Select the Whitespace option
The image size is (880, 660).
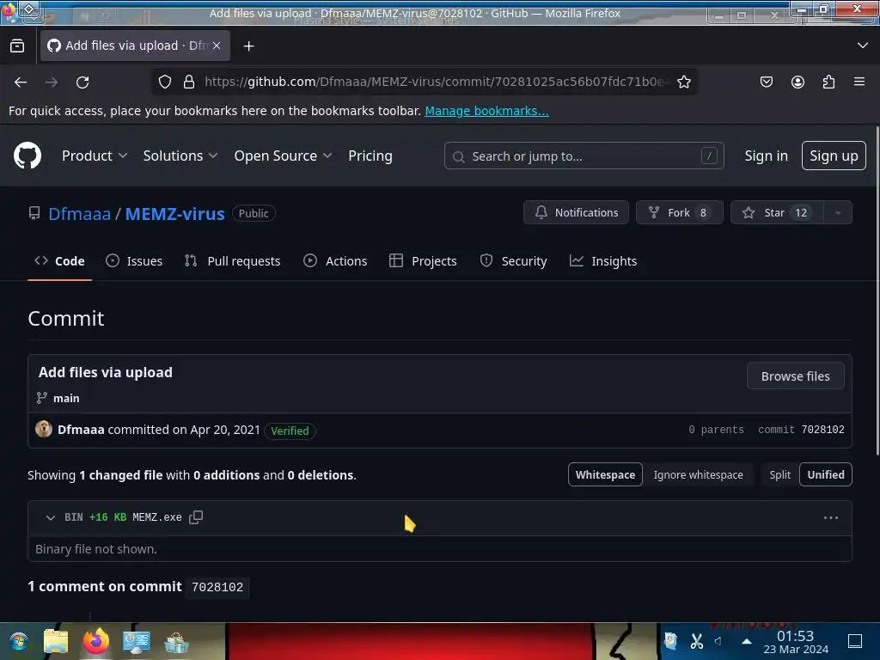[x=605, y=474]
